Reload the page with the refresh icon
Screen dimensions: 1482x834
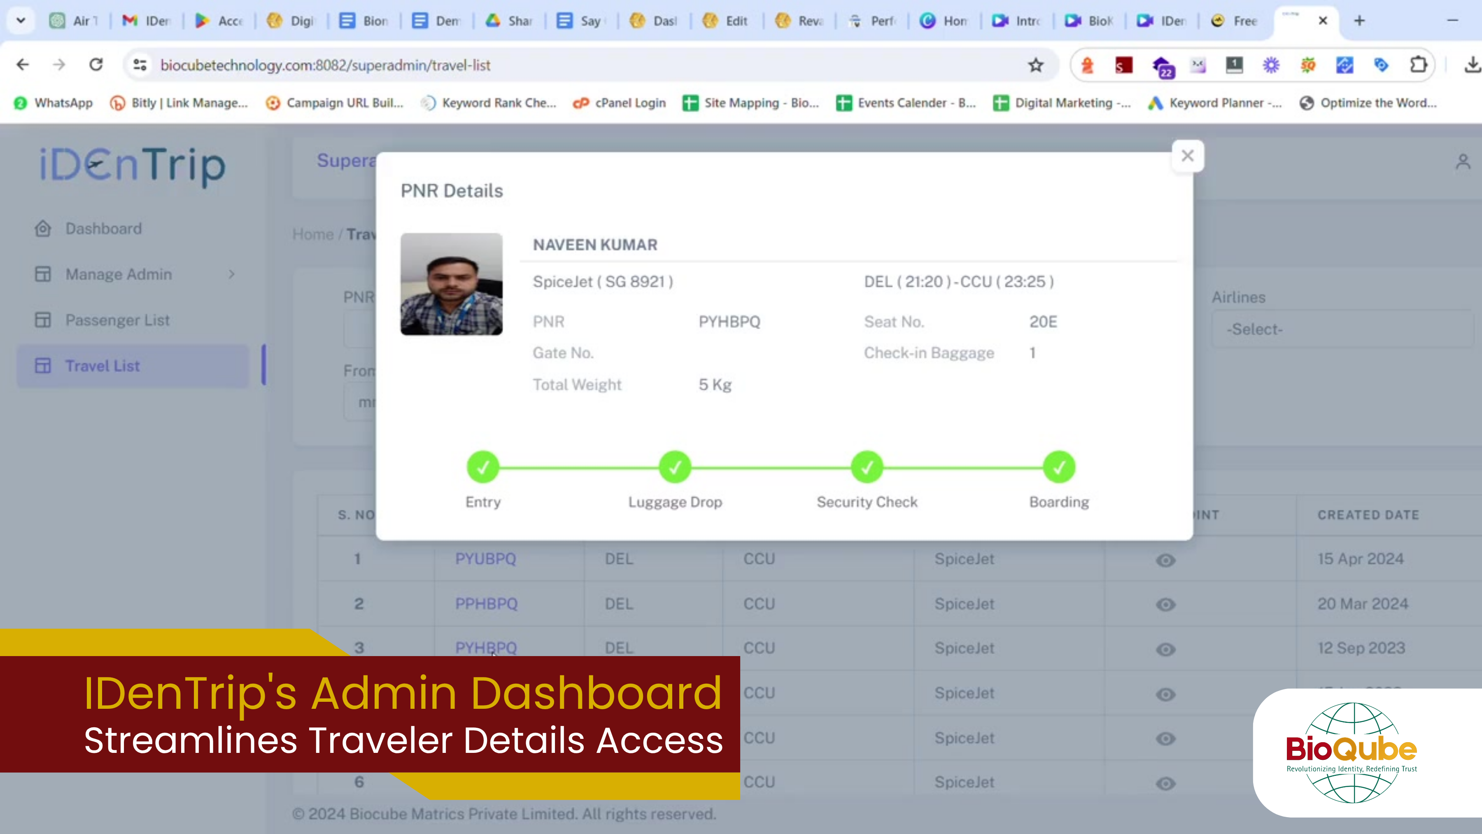[96, 65]
